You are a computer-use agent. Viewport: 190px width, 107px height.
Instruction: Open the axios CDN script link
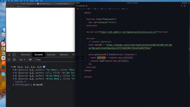point(128,32)
